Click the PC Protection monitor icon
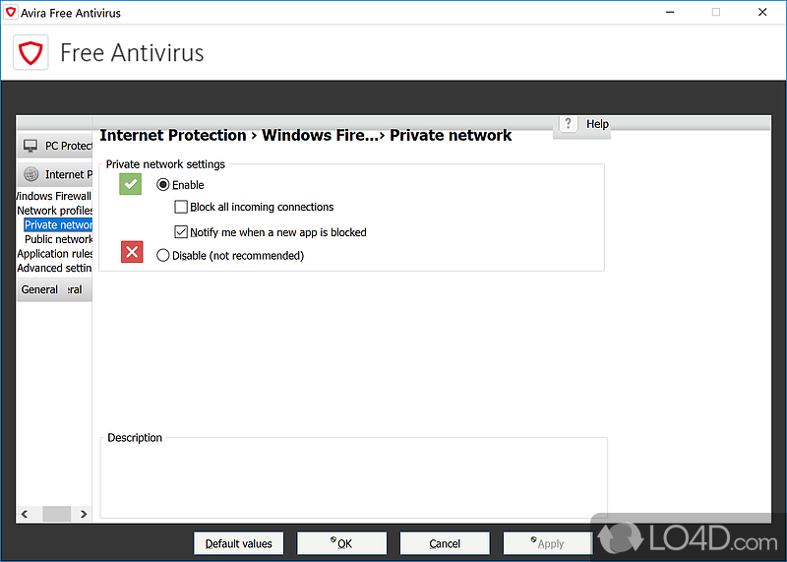Screen dimensions: 787x562 pos(30,146)
